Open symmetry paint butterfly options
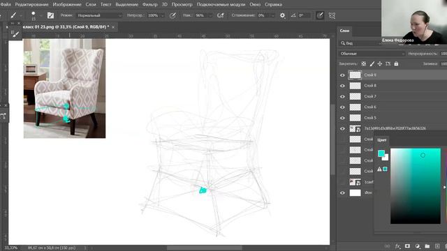The width and height of the screenshot is (447, 251). point(332,15)
